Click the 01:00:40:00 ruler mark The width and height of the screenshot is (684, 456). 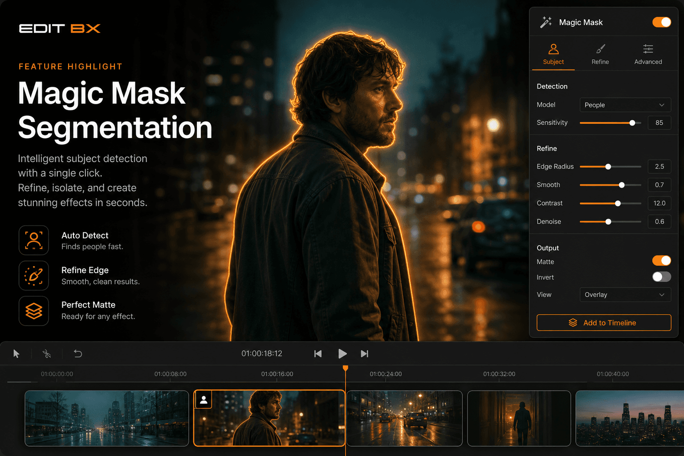(613, 374)
